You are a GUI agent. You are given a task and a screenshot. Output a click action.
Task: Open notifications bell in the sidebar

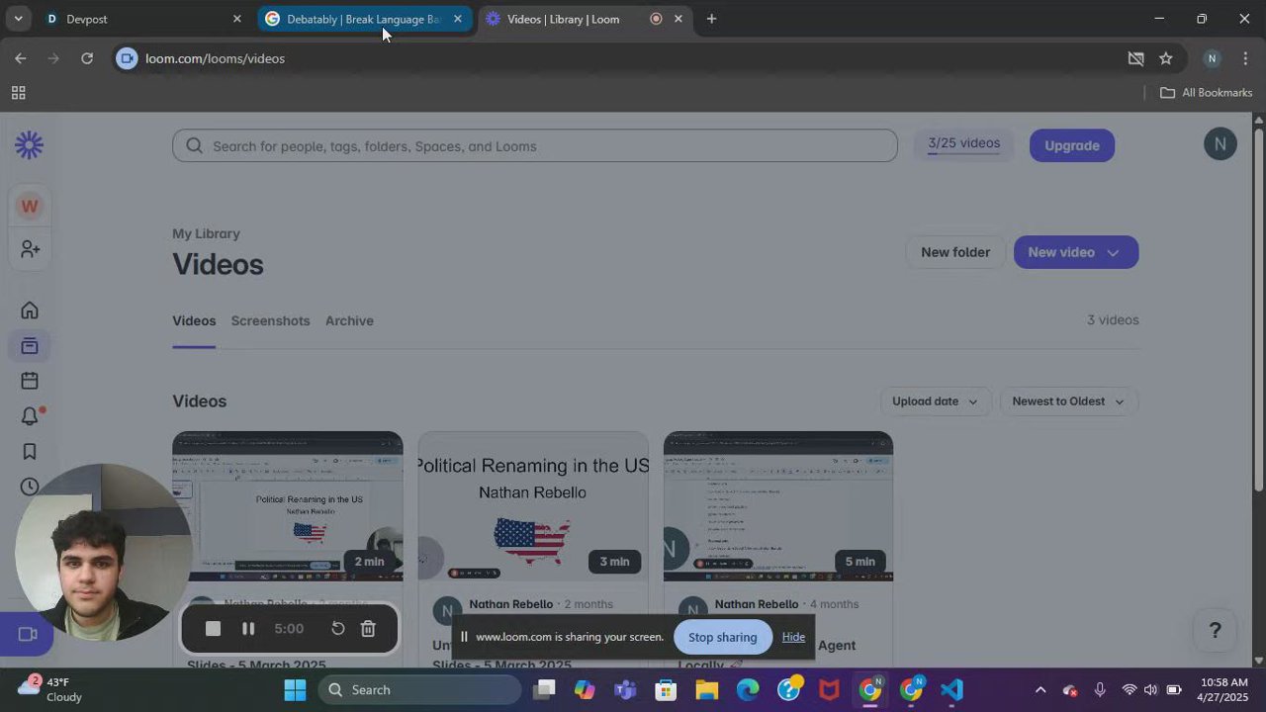pos(30,416)
